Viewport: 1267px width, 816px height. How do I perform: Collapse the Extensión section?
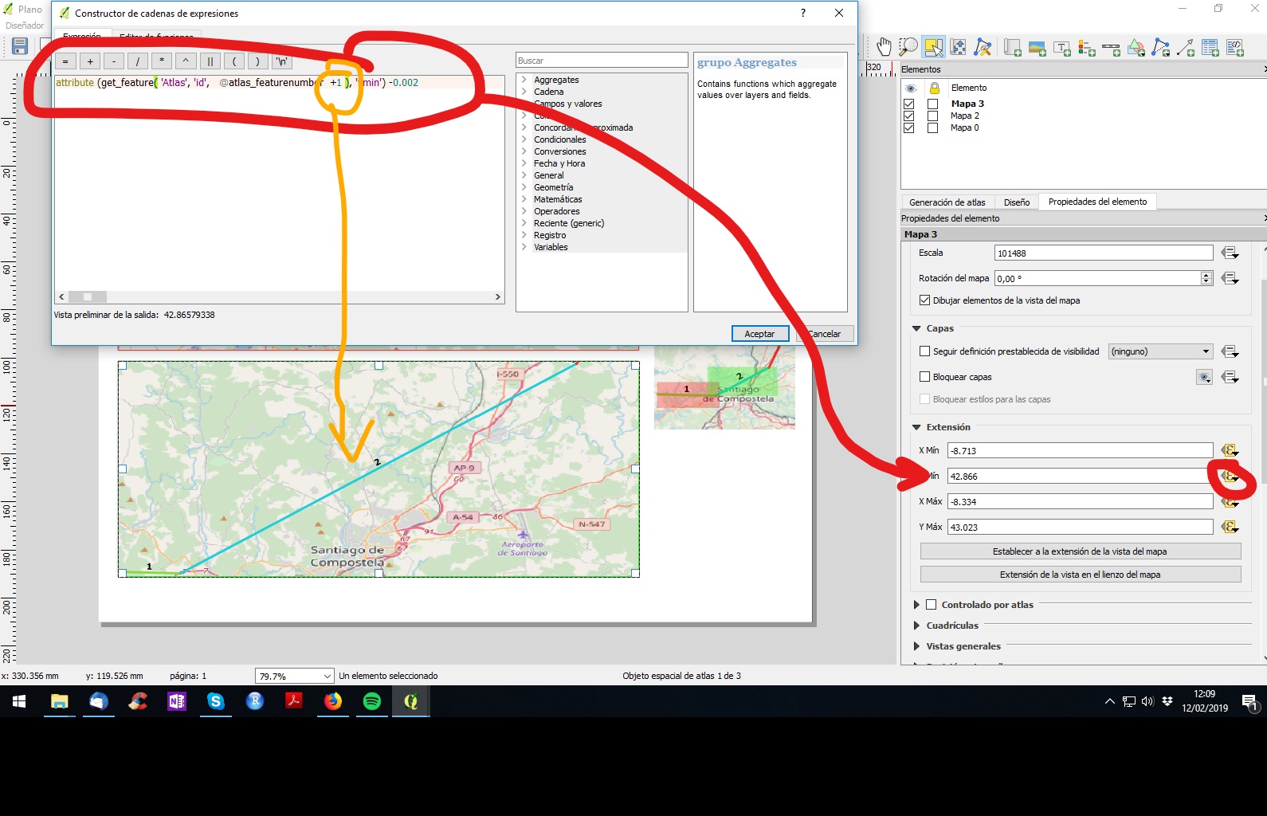tap(916, 427)
